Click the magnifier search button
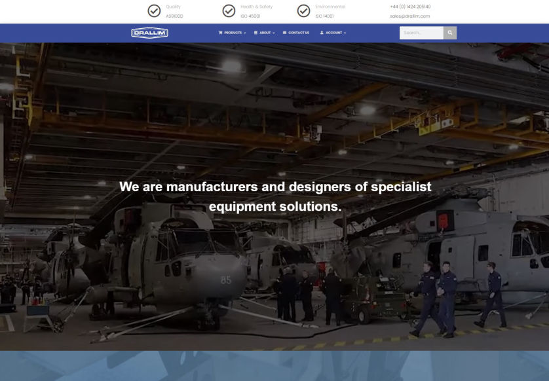Screen dimensions: 549x381 click(x=449, y=33)
